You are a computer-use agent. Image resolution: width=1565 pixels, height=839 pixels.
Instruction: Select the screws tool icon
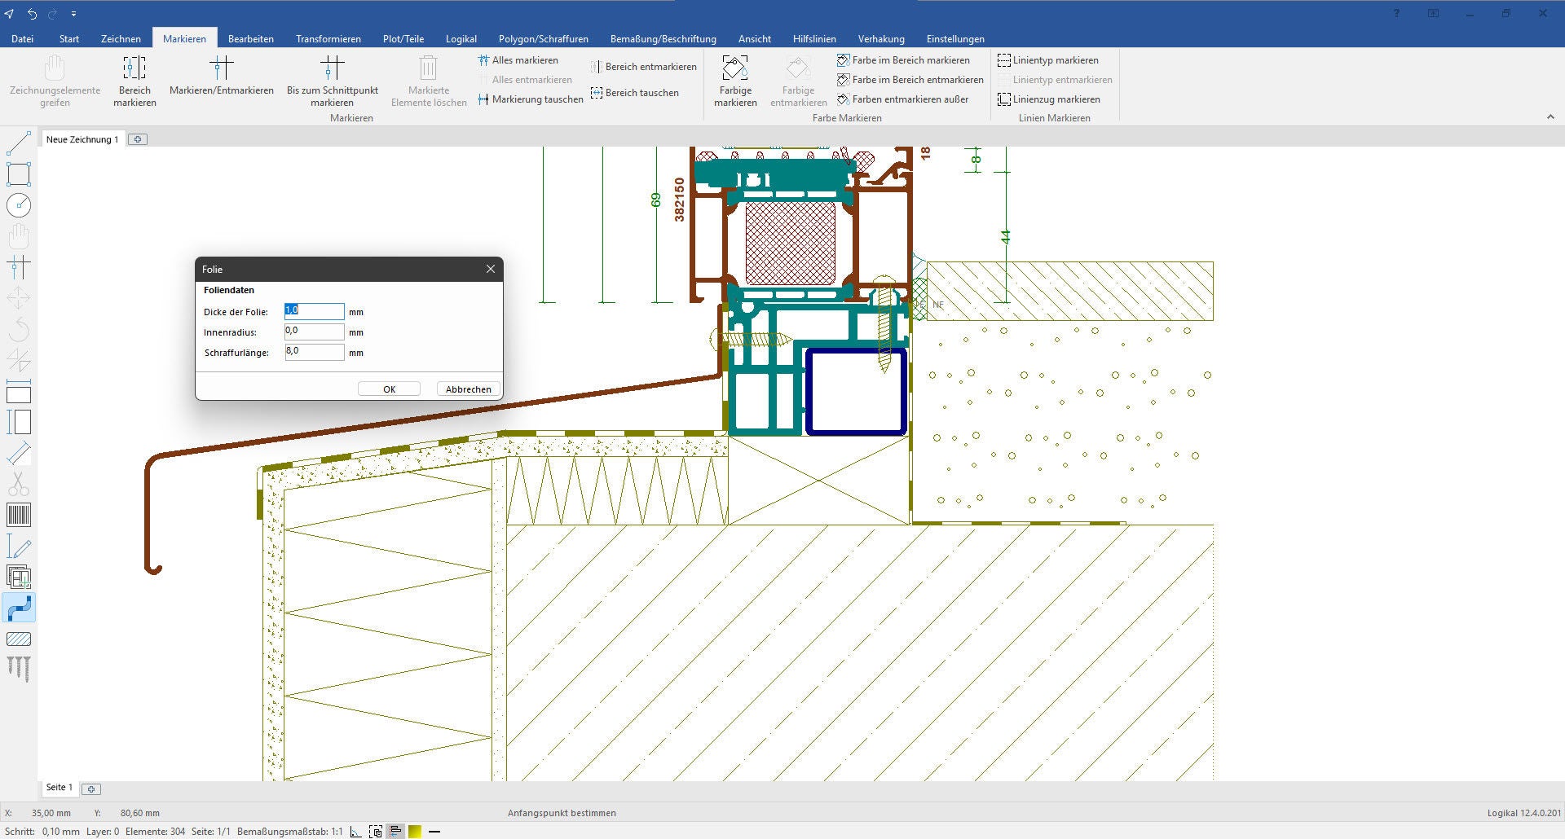(x=19, y=669)
